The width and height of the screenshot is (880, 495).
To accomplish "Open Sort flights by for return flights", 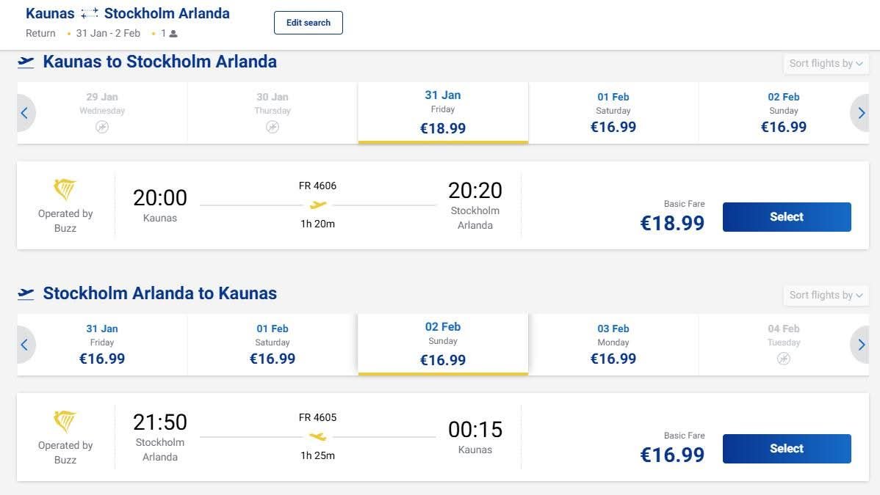I will click(x=826, y=295).
